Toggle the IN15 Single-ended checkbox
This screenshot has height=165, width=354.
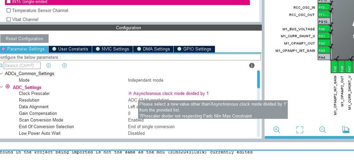[x=9, y=1]
